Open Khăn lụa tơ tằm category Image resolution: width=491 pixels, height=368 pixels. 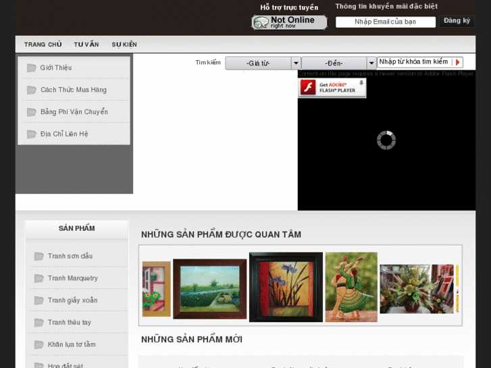tap(72, 344)
